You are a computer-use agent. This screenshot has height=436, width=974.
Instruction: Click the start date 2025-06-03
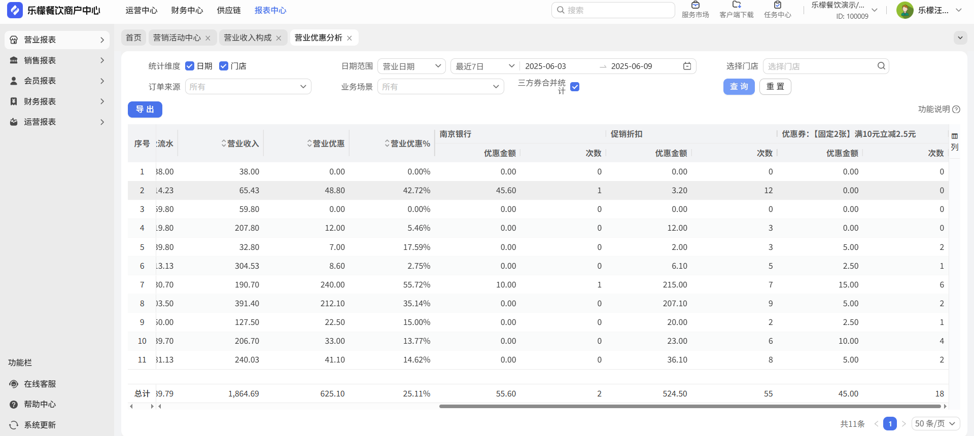click(x=545, y=66)
